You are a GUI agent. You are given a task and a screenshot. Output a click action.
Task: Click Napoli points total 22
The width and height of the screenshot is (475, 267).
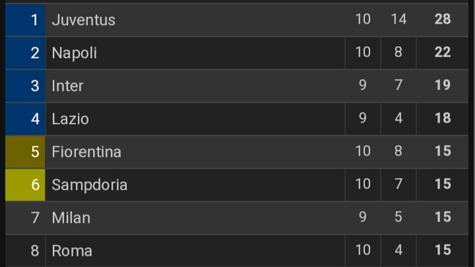[443, 52]
